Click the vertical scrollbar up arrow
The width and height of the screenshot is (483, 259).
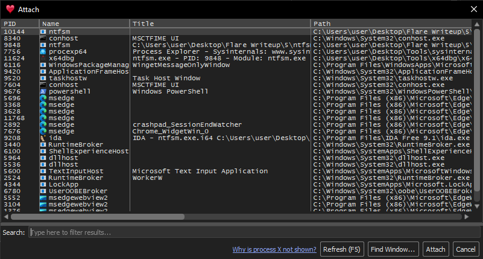pos(476,24)
